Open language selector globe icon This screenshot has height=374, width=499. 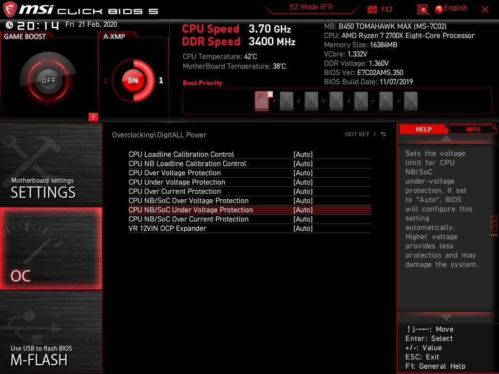click(x=439, y=9)
